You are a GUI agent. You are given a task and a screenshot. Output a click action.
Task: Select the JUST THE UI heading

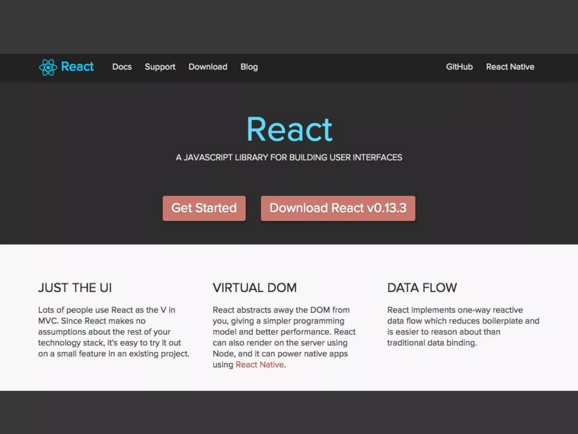coord(75,288)
